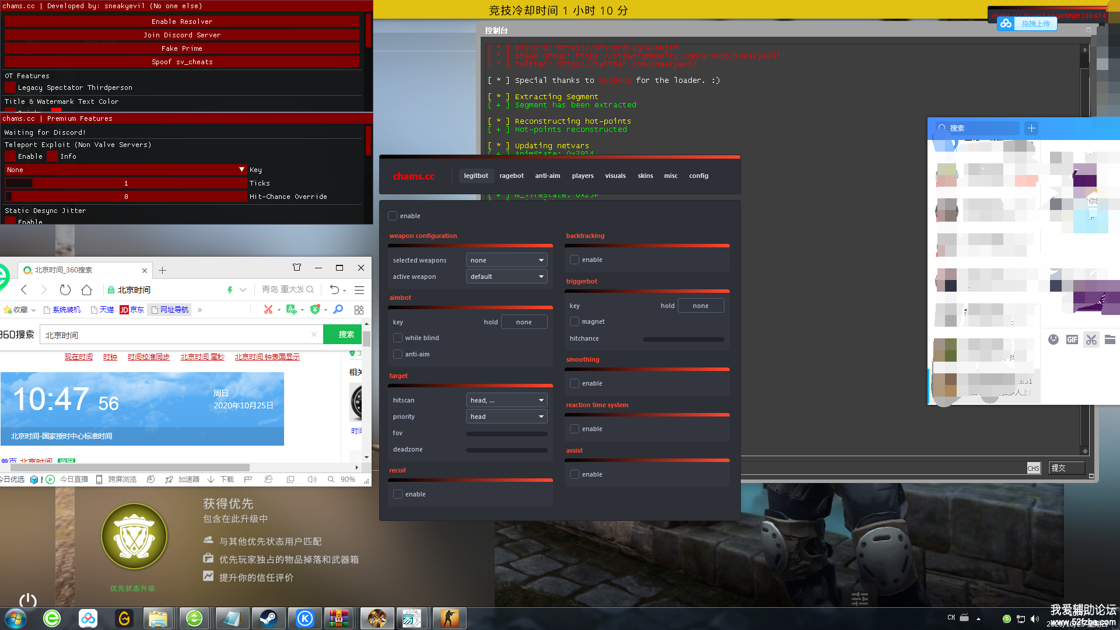Open Steam from the taskbar

pyautogui.click(x=268, y=618)
